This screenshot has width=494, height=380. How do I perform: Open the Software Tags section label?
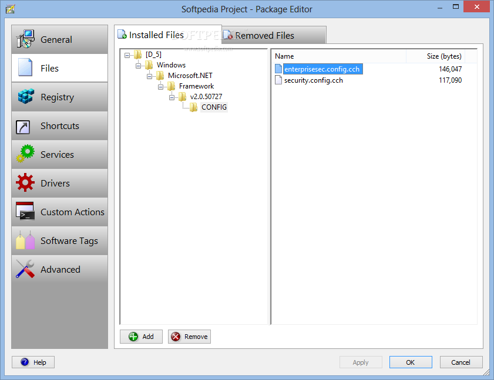(69, 241)
